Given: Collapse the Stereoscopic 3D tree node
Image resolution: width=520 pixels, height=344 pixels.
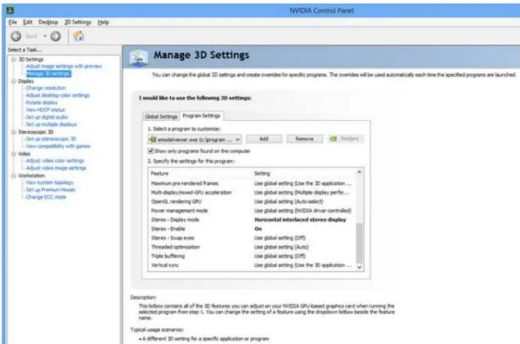Looking at the screenshot, I should [13, 132].
